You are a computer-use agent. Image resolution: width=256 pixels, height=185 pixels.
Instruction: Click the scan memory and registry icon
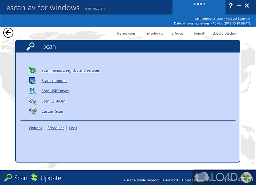pos(32,70)
